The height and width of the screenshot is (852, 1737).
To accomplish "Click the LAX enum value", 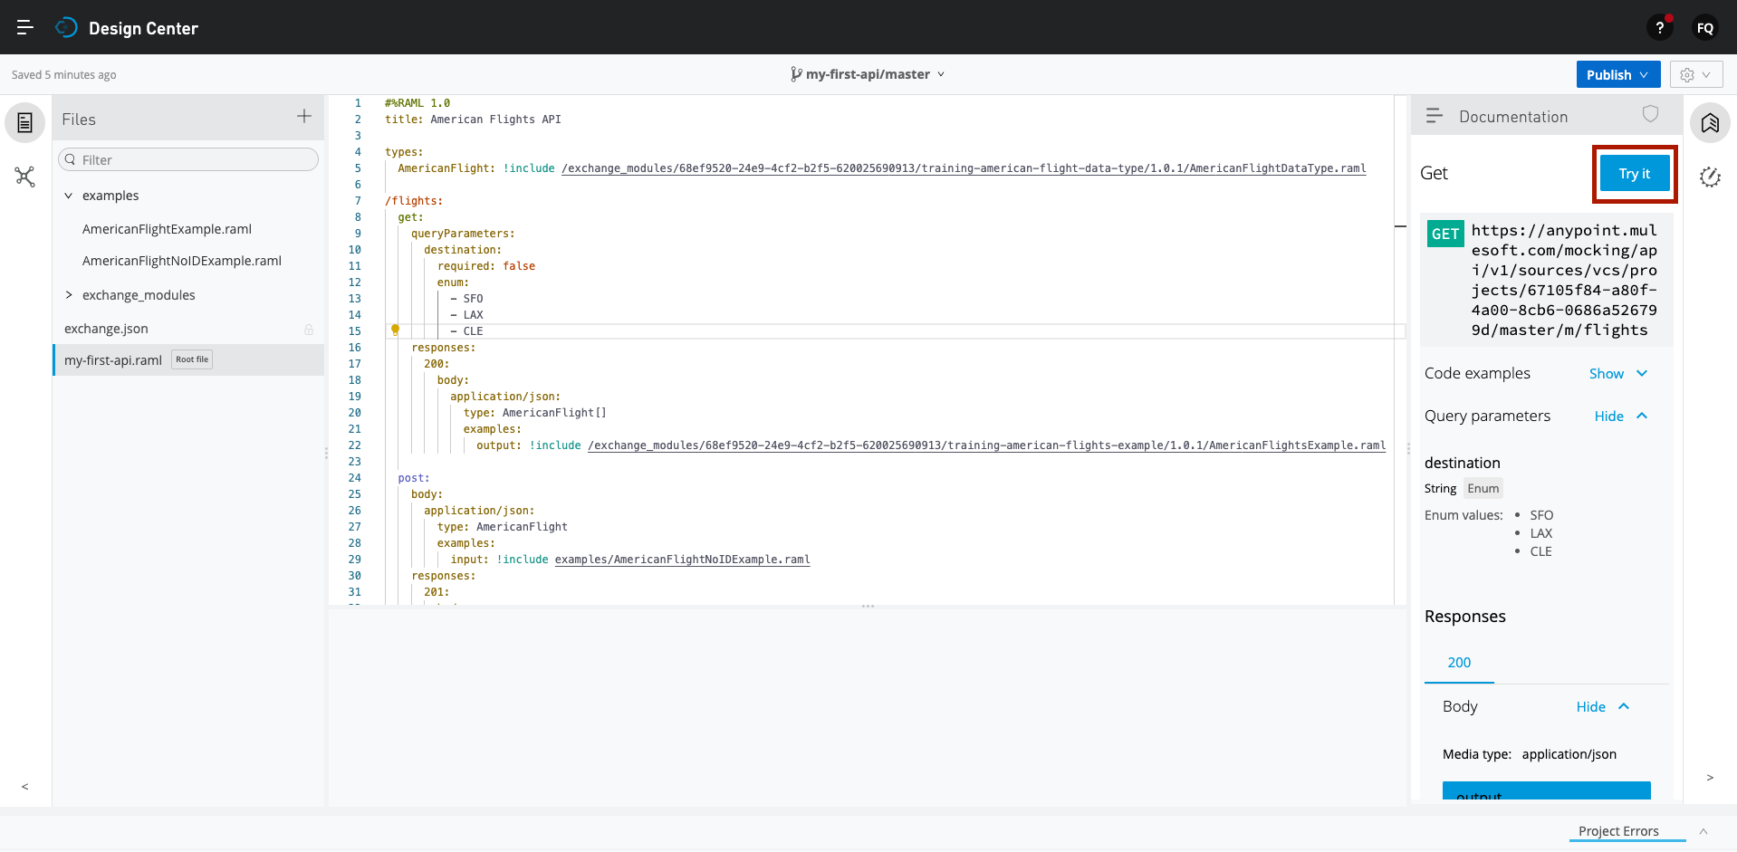I will (x=1540, y=533).
